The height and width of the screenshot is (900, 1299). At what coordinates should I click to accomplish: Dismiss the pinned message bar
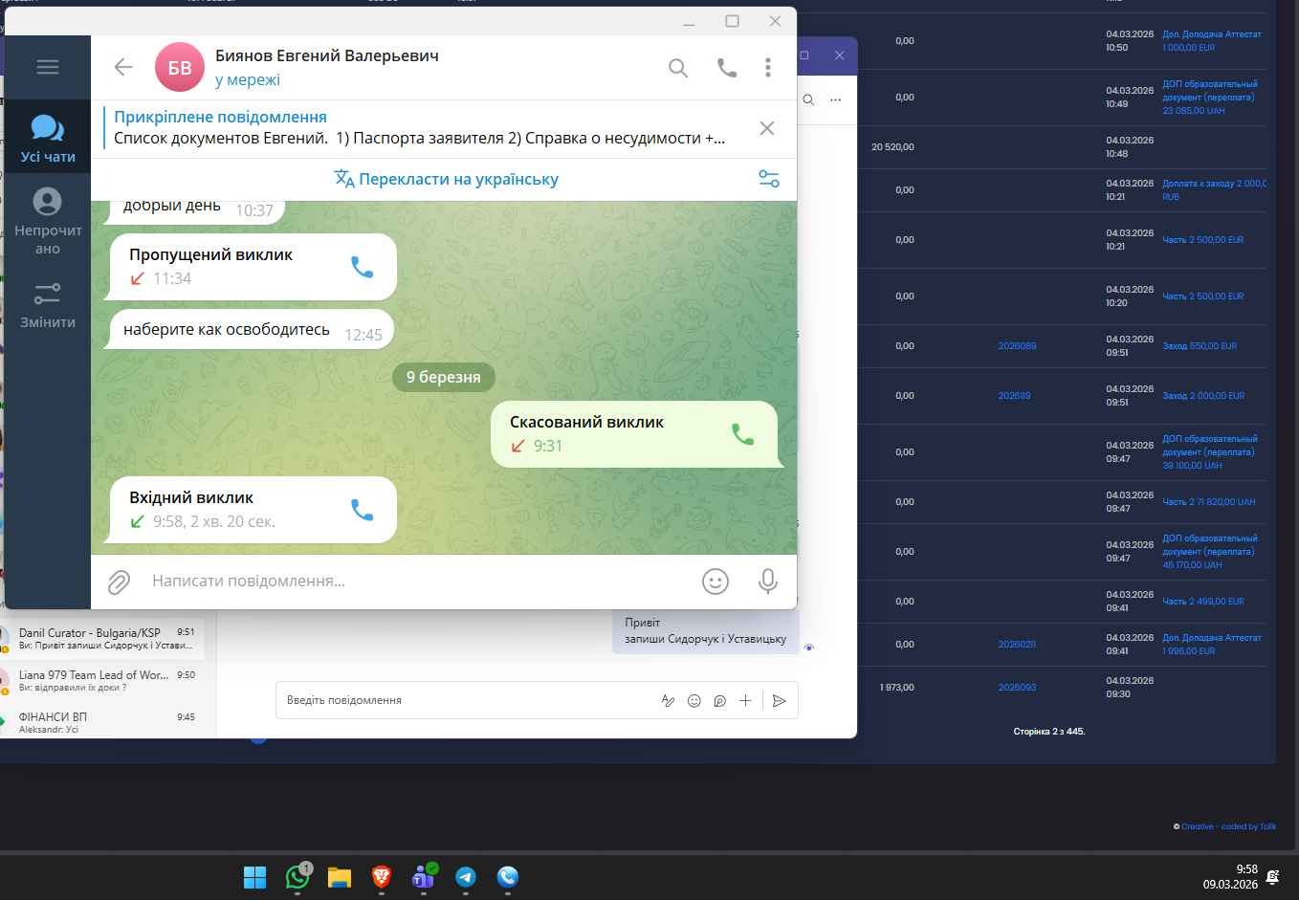[x=767, y=128]
